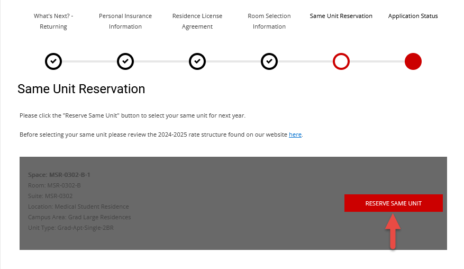Click the Campus Area: Grad Large Residences text
Viewport: 464px width, 269px height.
coord(79,217)
